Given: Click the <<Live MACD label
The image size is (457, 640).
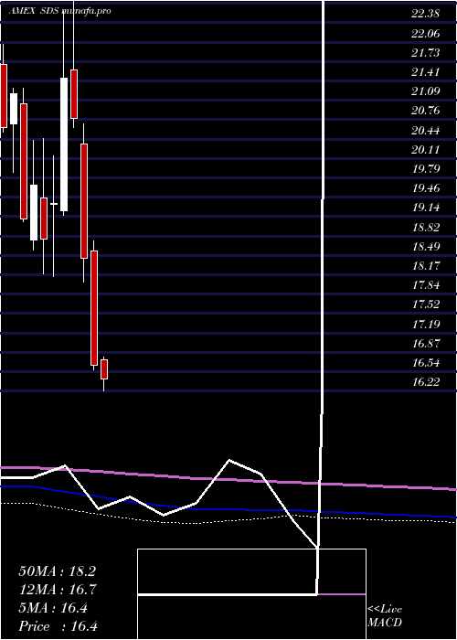Looking at the screenshot, I should tap(385, 616).
